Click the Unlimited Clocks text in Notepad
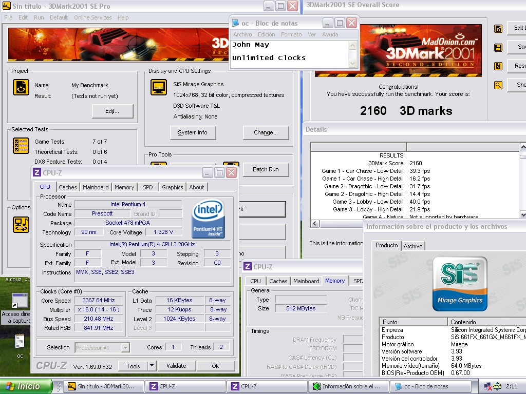 click(269, 57)
